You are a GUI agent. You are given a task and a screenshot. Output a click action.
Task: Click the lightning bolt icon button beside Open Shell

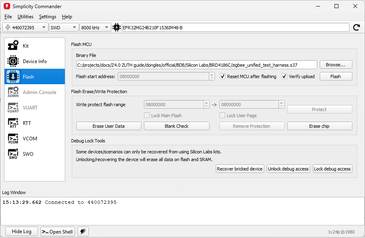click(x=83, y=231)
